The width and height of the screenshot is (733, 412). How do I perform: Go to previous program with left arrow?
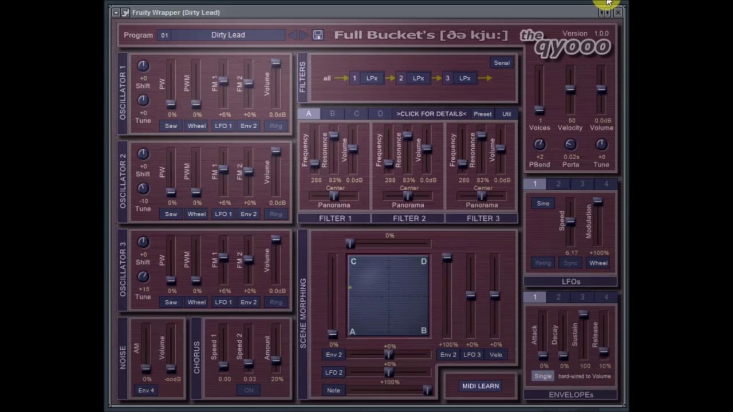tap(293, 35)
